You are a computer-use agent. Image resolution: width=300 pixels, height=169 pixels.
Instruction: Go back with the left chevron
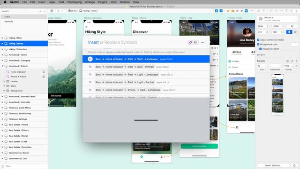tap(58, 11)
